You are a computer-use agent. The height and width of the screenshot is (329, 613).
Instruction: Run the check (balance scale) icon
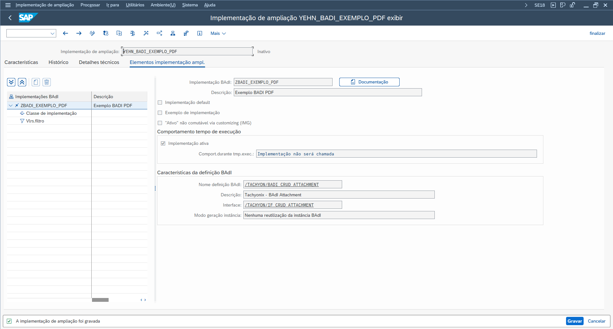(x=133, y=33)
